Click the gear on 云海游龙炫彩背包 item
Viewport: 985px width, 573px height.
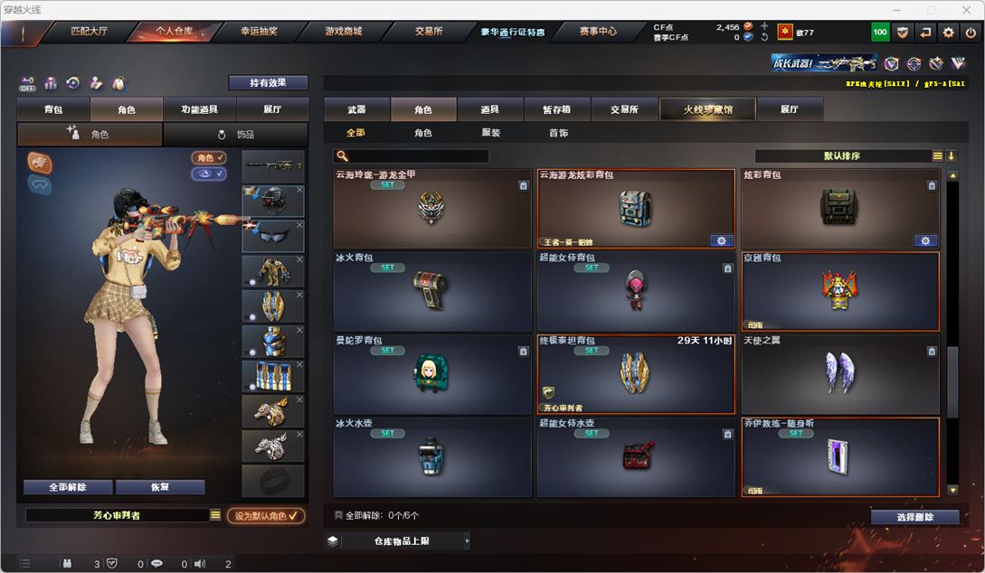pyautogui.click(x=721, y=241)
